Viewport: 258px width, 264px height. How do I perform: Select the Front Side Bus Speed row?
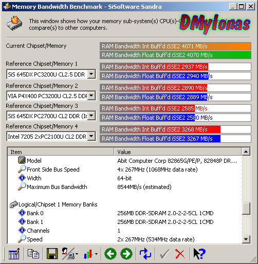[x=125, y=169]
